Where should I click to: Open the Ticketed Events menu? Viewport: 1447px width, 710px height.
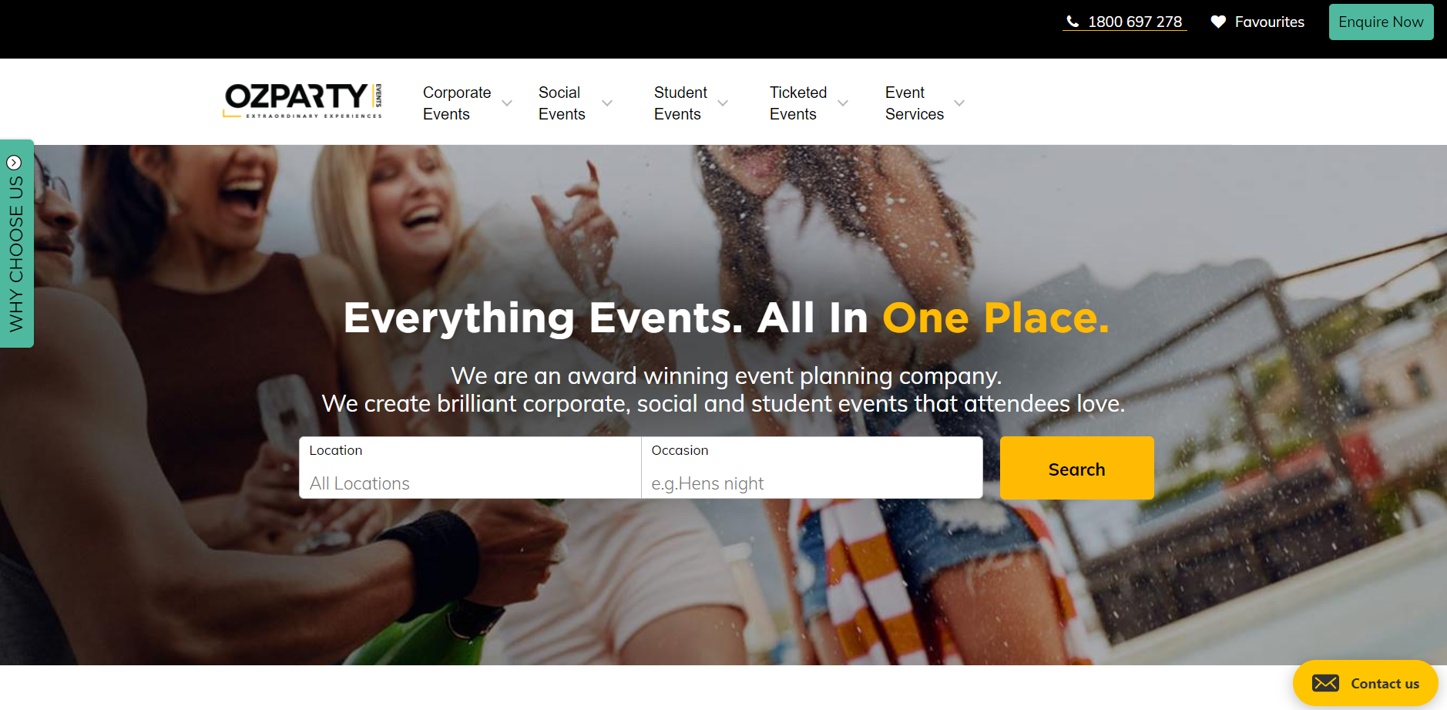[x=798, y=103]
